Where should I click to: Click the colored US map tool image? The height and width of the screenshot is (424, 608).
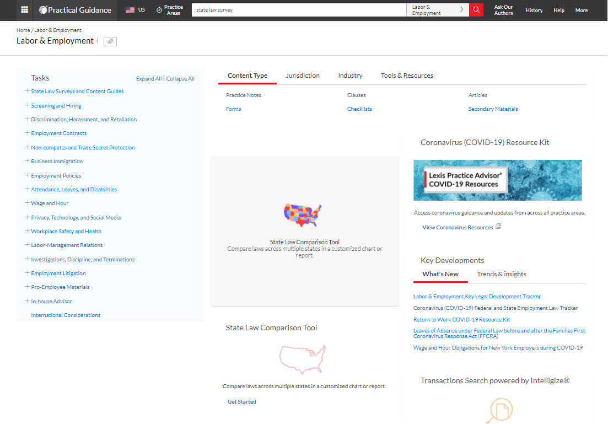303,215
